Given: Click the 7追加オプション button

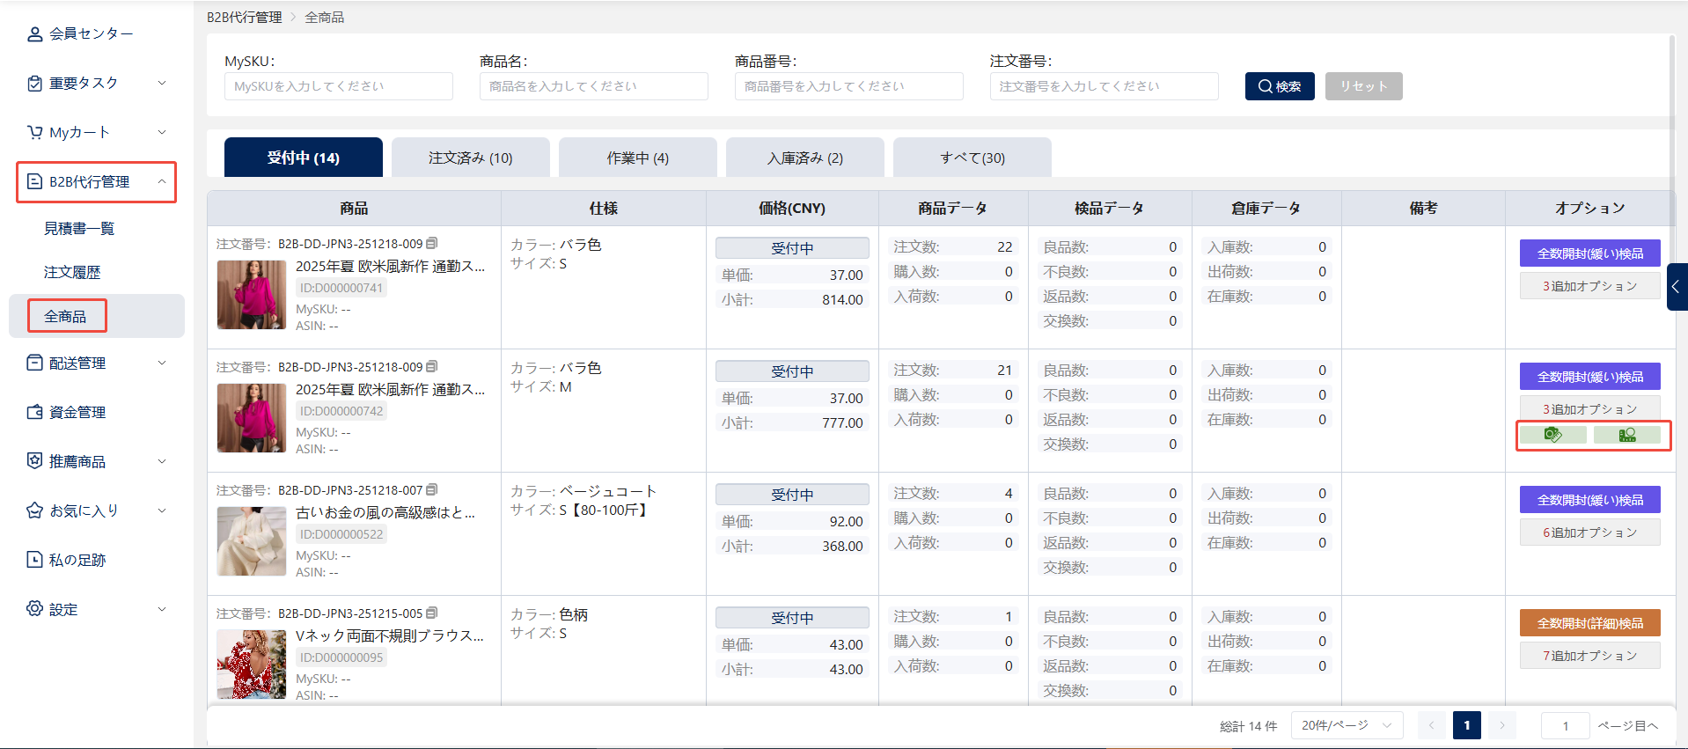Looking at the screenshot, I should (1590, 656).
